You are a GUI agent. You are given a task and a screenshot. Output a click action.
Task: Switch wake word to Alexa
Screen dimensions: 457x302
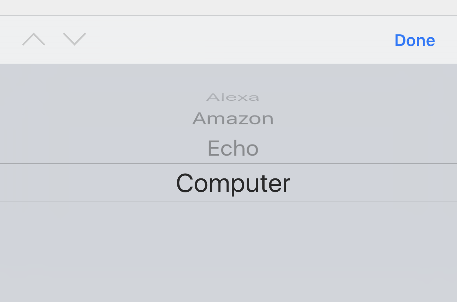[x=233, y=97]
